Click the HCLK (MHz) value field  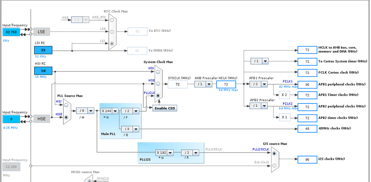(x=226, y=84)
